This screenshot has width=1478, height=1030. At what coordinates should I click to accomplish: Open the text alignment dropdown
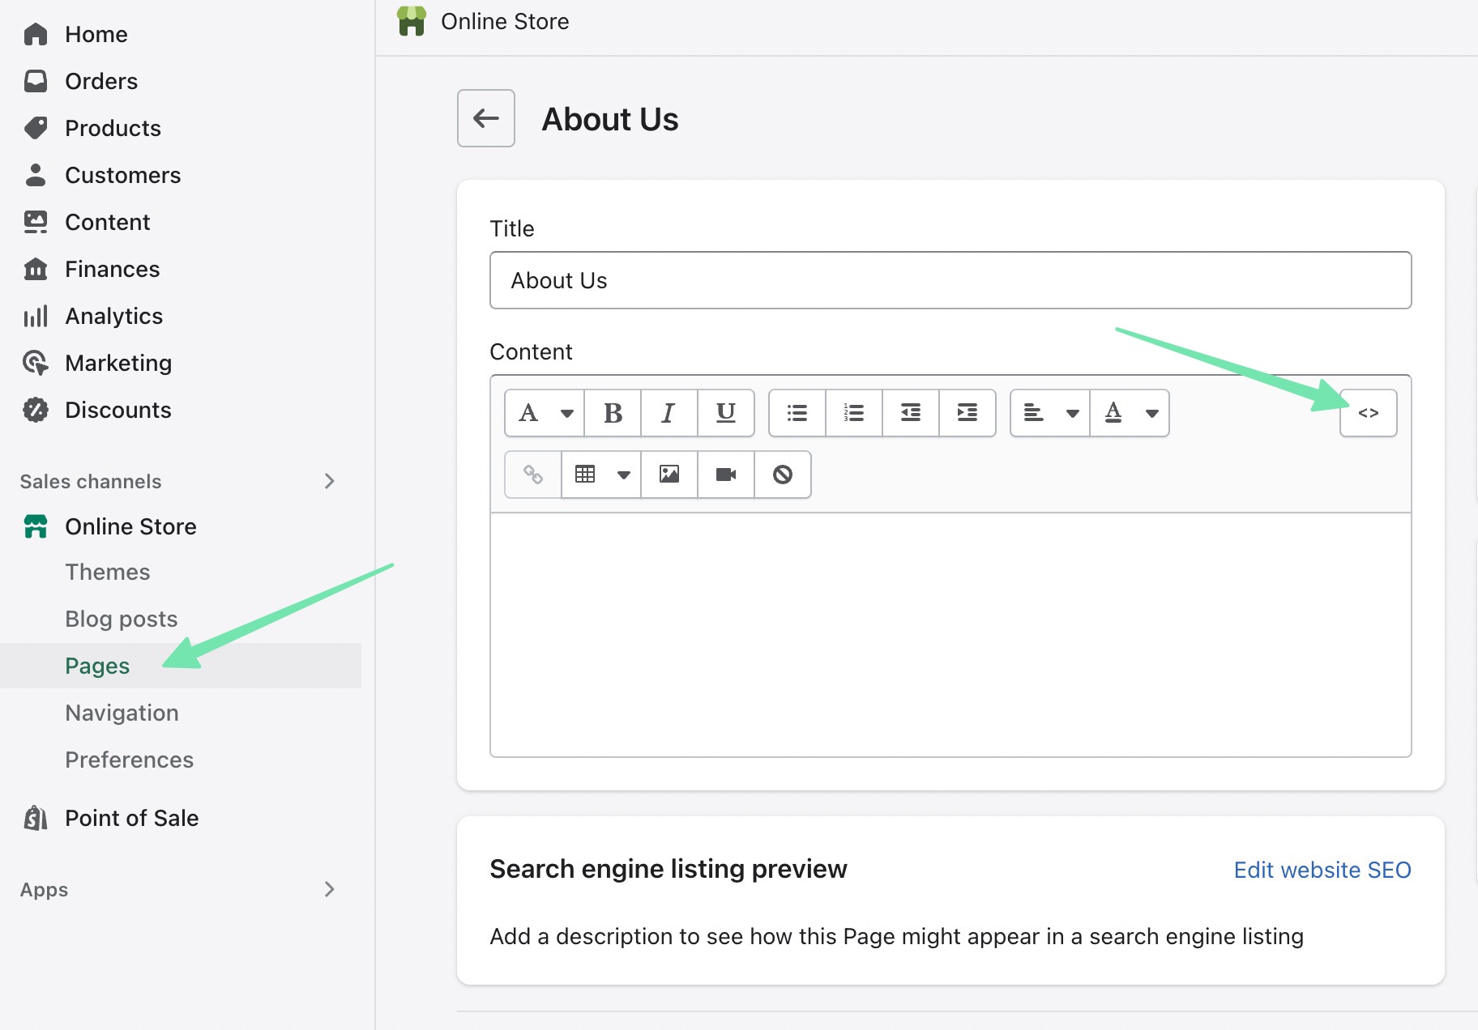(1050, 413)
